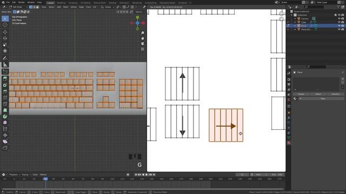The width and height of the screenshot is (346, 194).
Task: Select the Edge Slide tool
Action: point(5,129)
